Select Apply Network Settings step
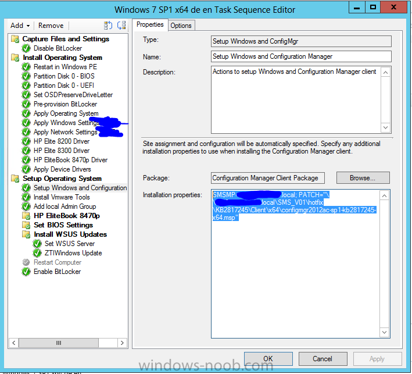Screen dimensions: 412x374 click(x=66, y=132)
